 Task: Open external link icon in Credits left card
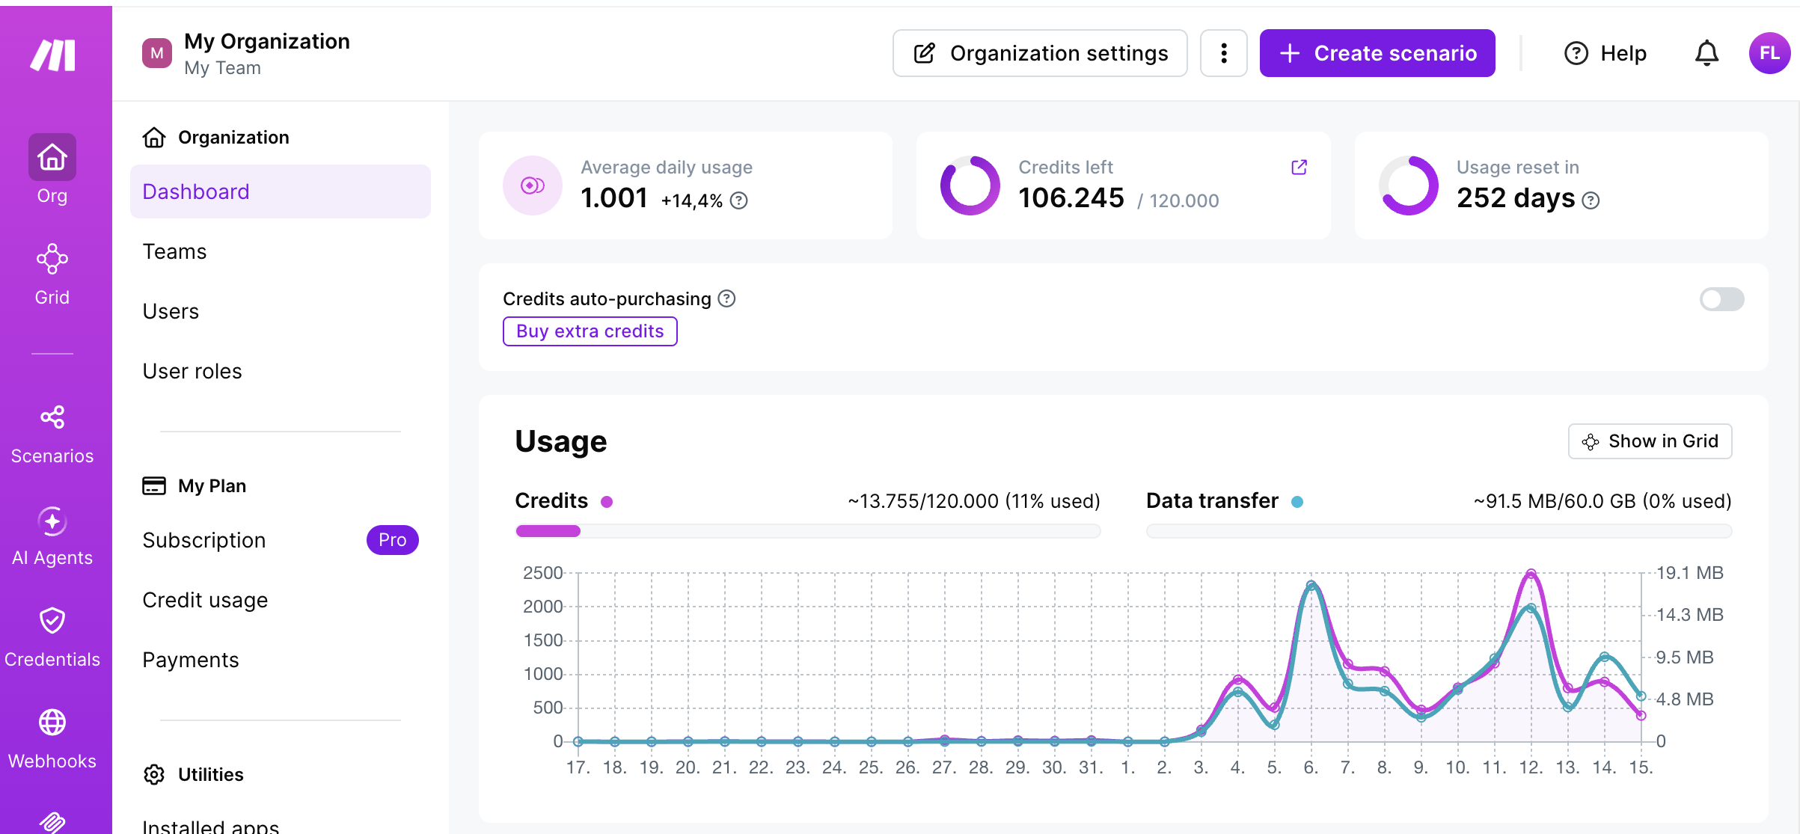[1300, 168]
